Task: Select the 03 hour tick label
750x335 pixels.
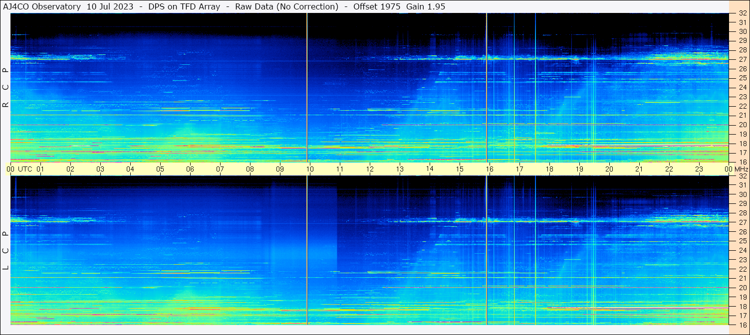Action: (100, 169)
